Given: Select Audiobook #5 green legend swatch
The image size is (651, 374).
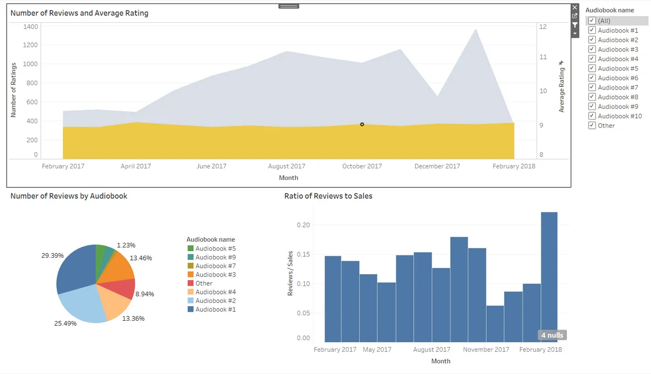Looking at the screenshot, I should [191, 248].
